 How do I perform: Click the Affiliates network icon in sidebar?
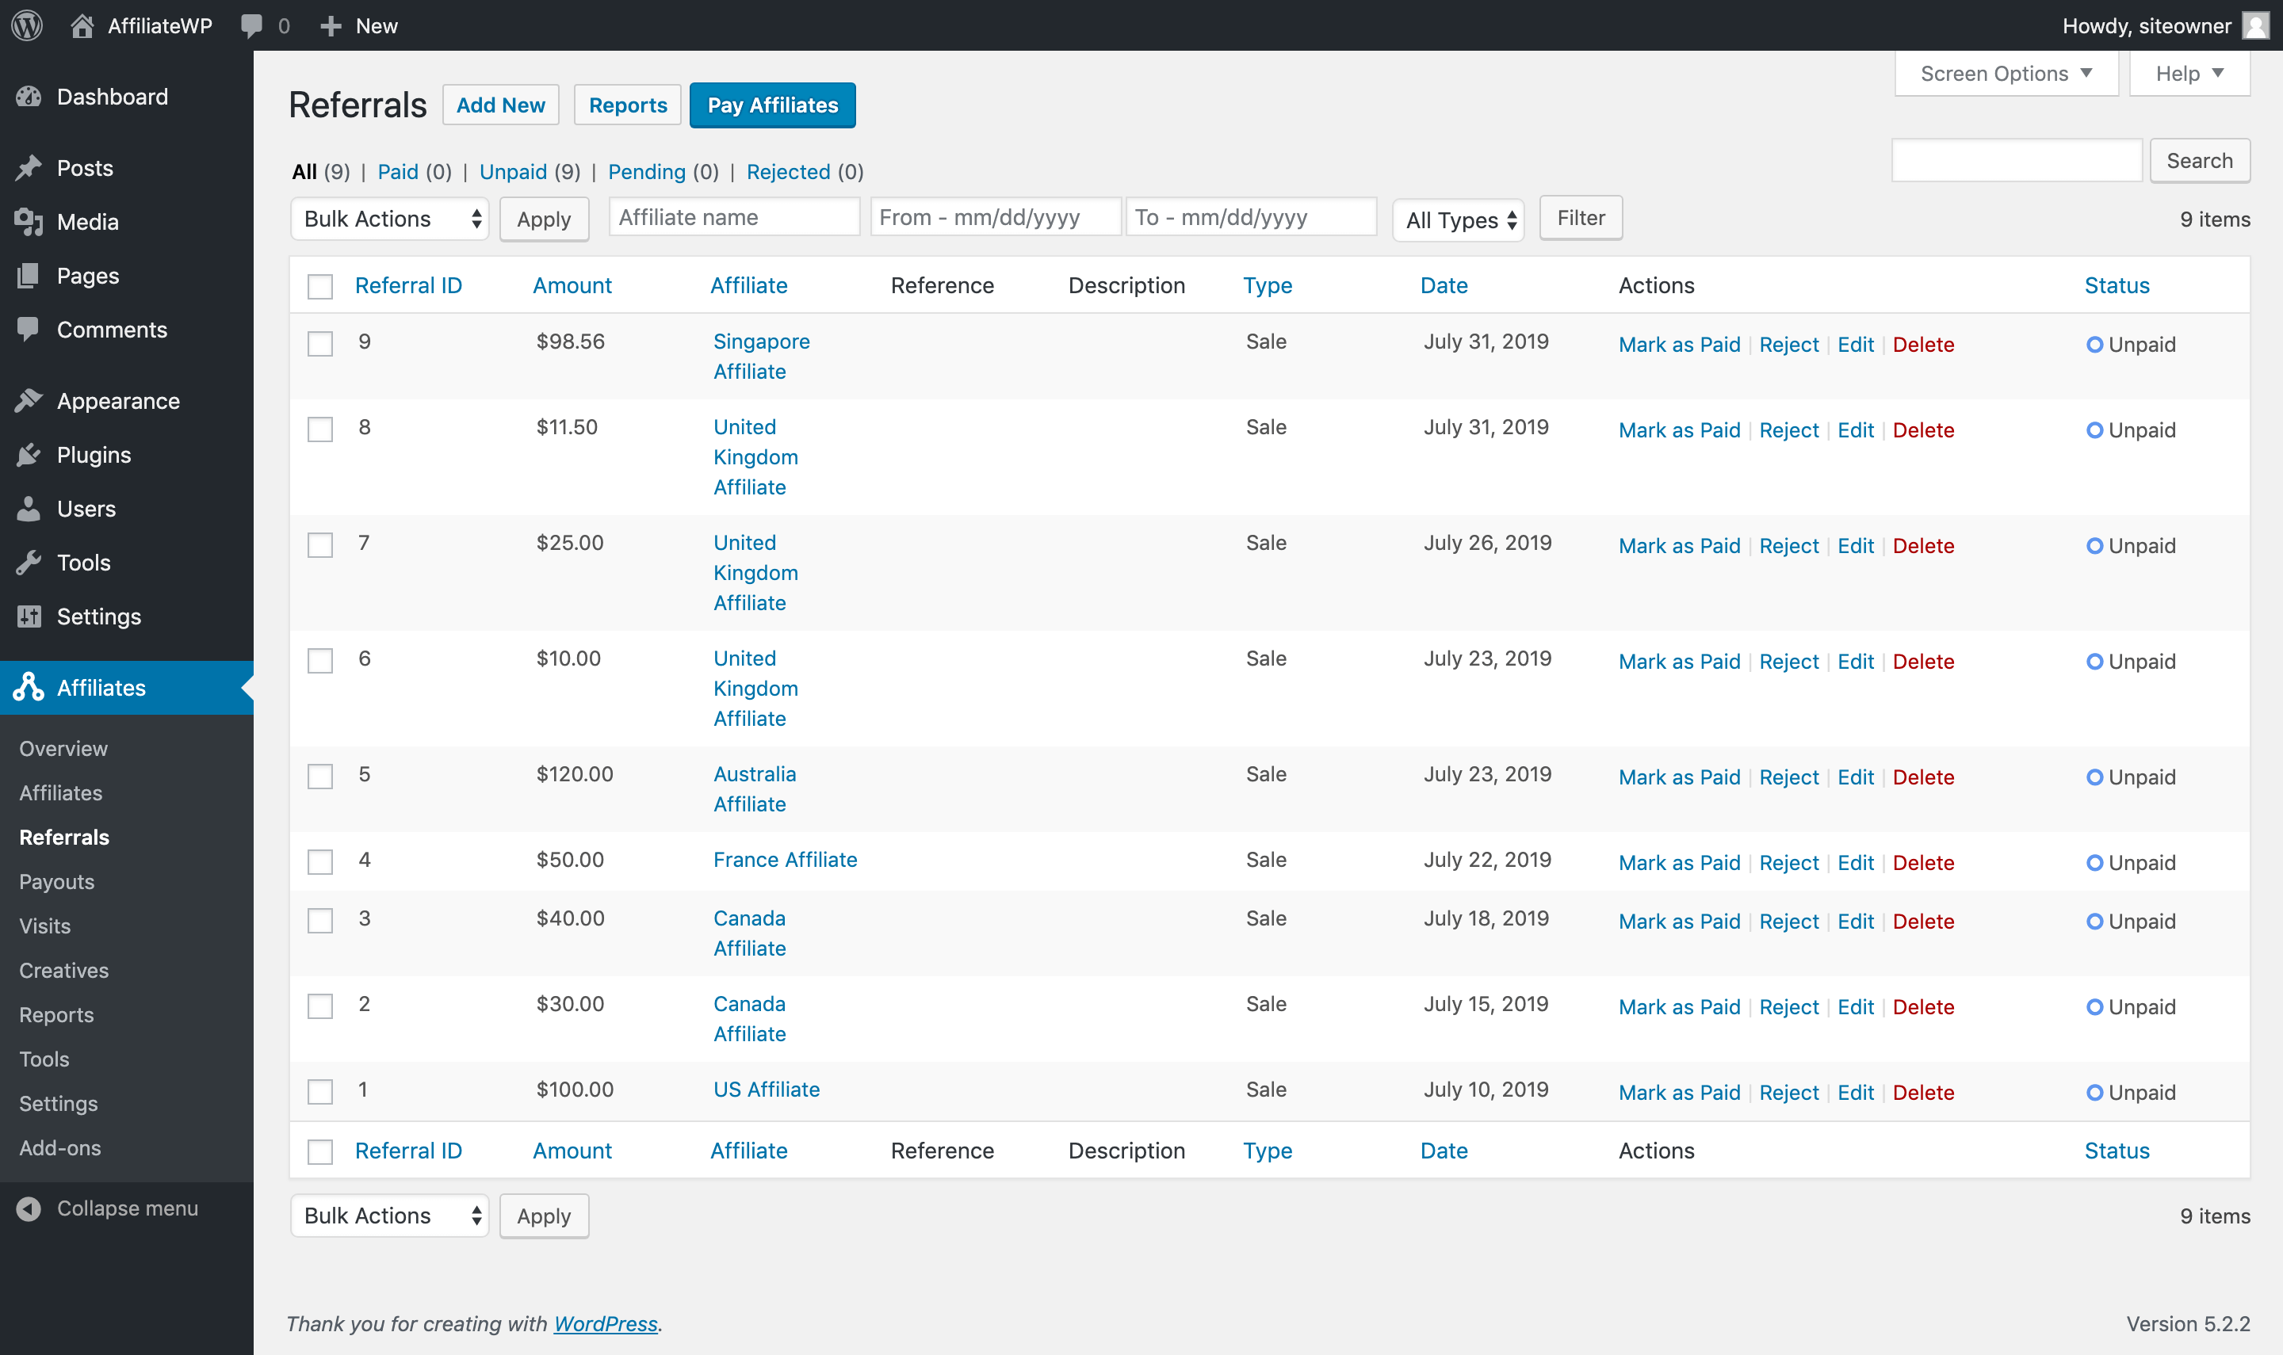coord(29,688)
